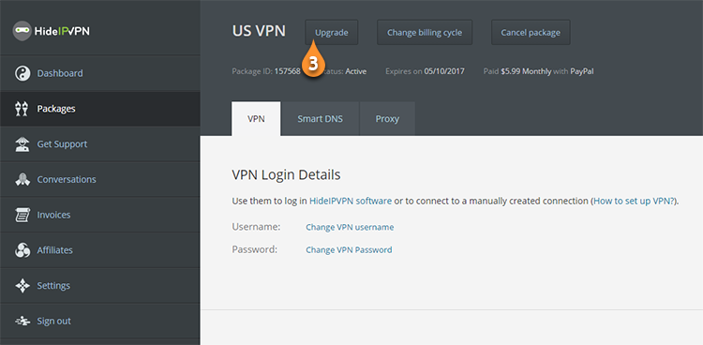Click the Dashboard yin-yang icon

click(22, 73)
